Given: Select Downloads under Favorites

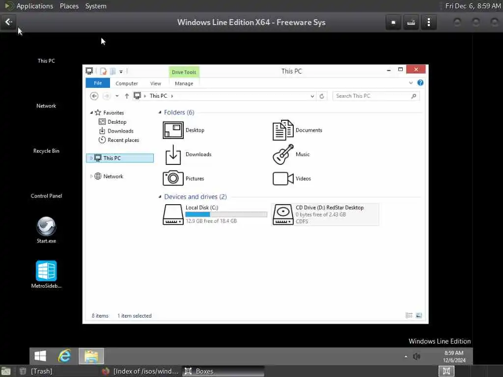Looking at the screenshot, I should click(x=120, y=131).
